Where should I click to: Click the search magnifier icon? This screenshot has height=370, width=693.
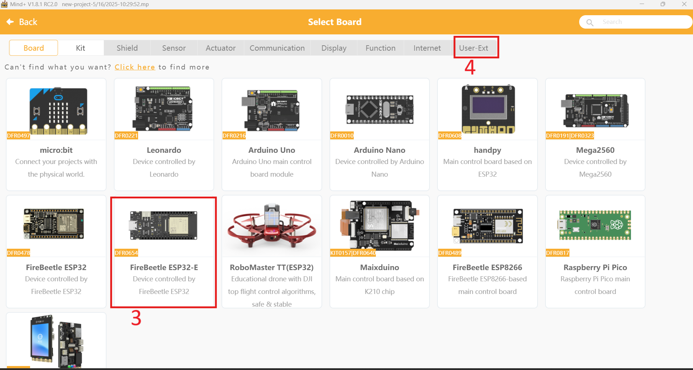pyautogui.click(x=590, y=22)
